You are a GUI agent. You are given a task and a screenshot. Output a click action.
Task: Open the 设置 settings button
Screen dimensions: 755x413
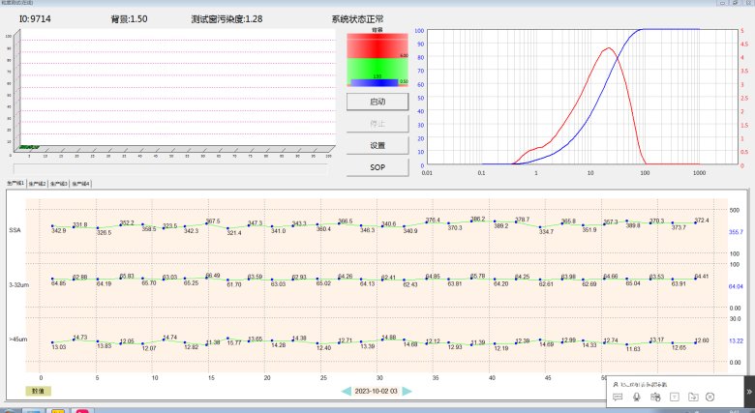(377, 145)
